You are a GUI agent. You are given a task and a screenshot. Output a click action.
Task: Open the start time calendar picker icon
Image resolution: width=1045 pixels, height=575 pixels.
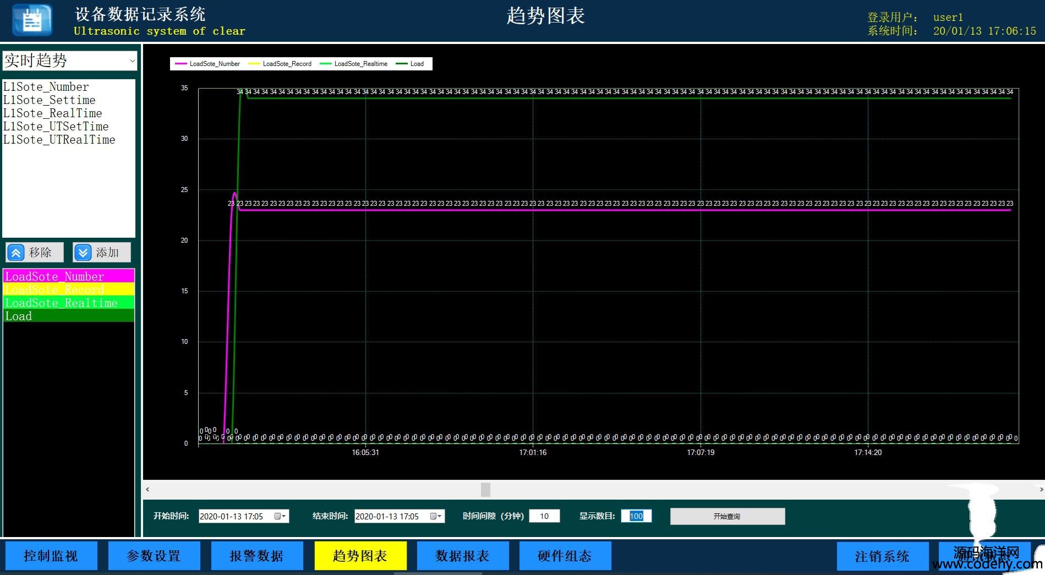(280, 516)
